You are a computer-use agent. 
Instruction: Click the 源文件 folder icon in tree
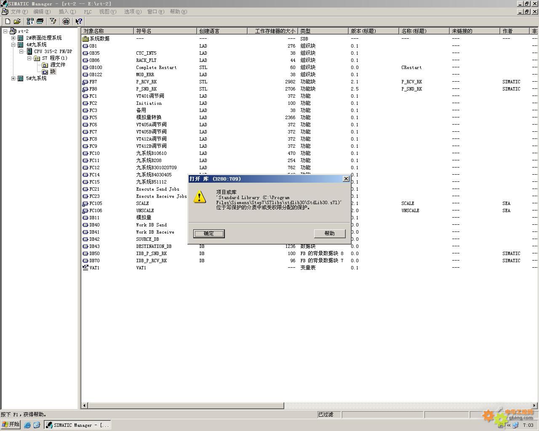click(45, 65)
